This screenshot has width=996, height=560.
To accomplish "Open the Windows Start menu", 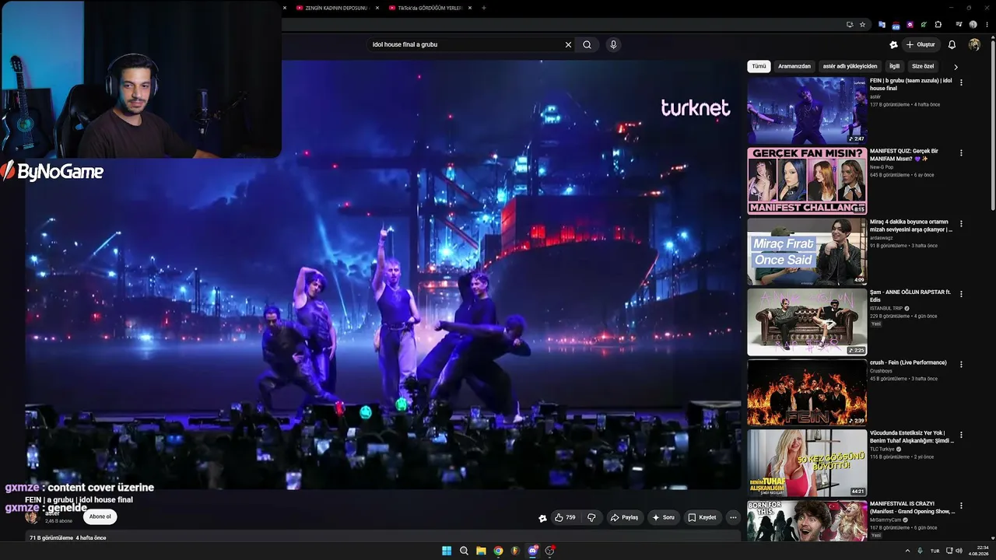I will pyautogui.click(x=447, y=551).
